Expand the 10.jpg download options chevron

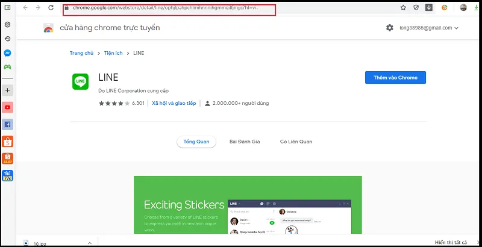pyautogui.click(x=90, y=242)
